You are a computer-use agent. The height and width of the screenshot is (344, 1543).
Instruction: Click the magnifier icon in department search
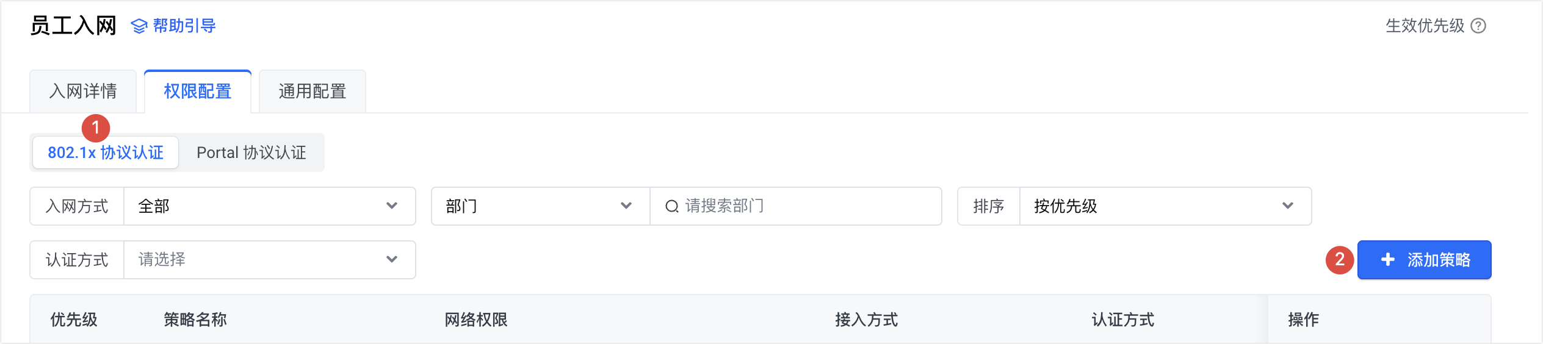pos(671,207)
